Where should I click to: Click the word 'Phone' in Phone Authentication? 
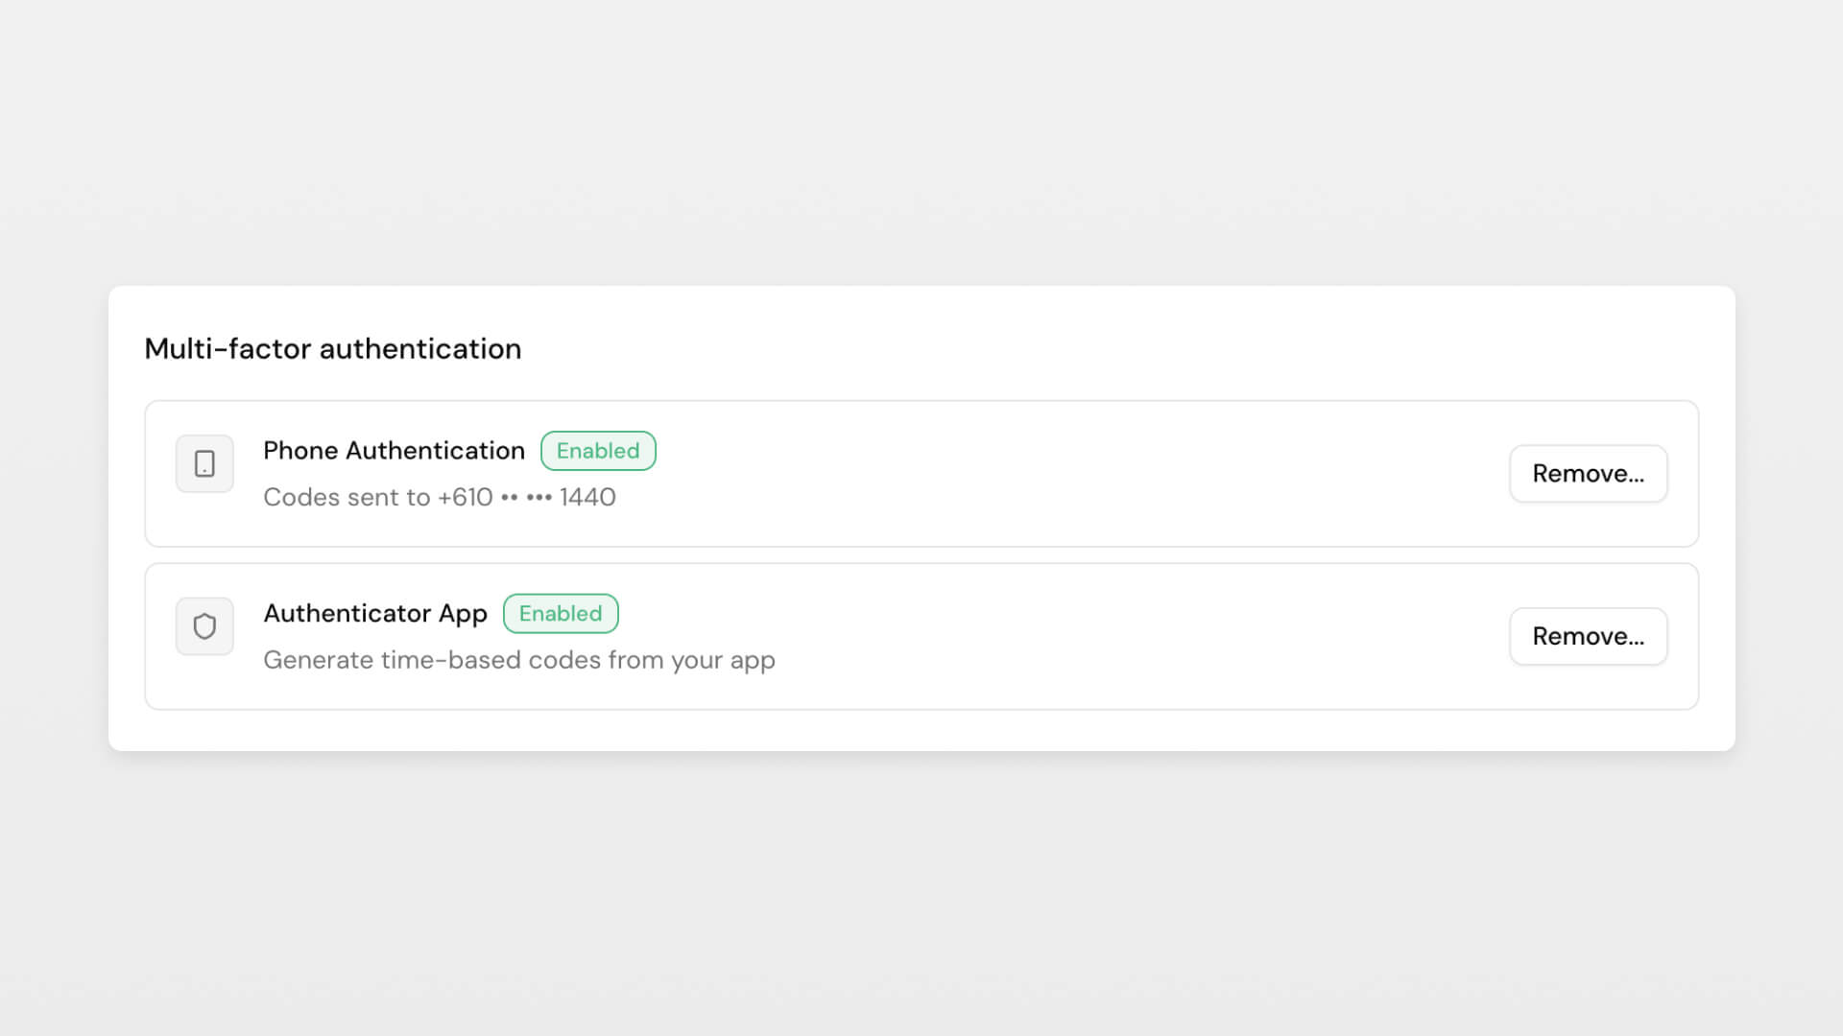(x=300, y=451)
